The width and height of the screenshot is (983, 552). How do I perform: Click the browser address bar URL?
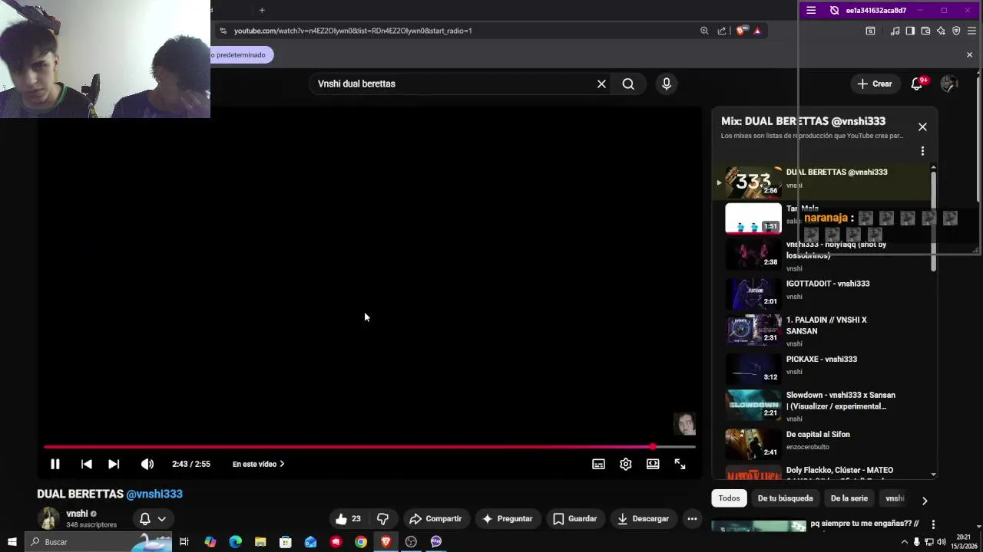[x=352, y=31]
